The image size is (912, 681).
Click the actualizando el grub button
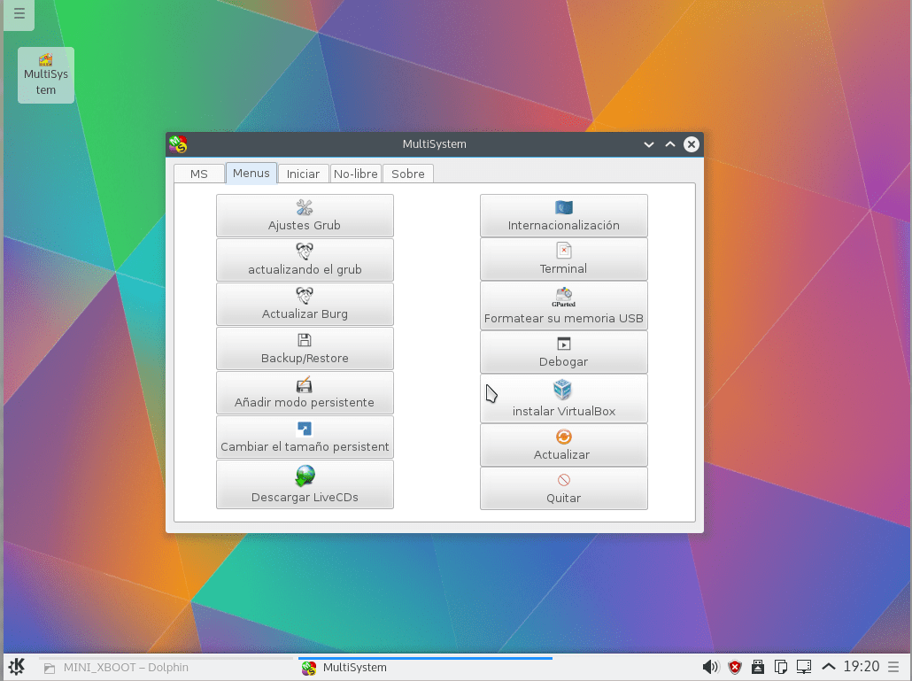click(x=305, y=259)
